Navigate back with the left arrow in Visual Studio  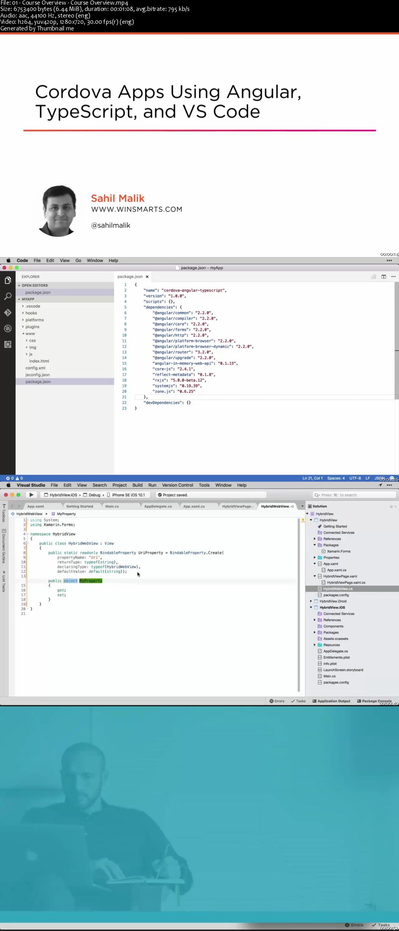12,506
